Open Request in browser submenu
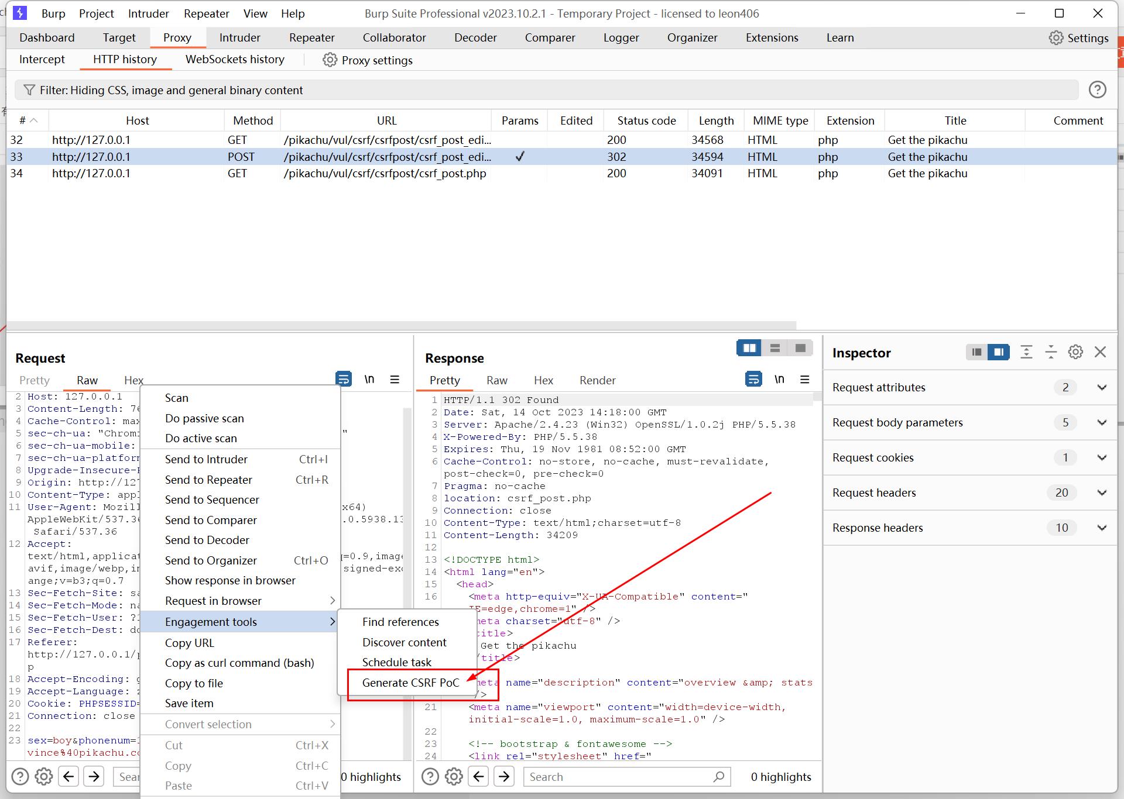The width and height of the screenshot is (1124, 799). click(x=240, y=601)
